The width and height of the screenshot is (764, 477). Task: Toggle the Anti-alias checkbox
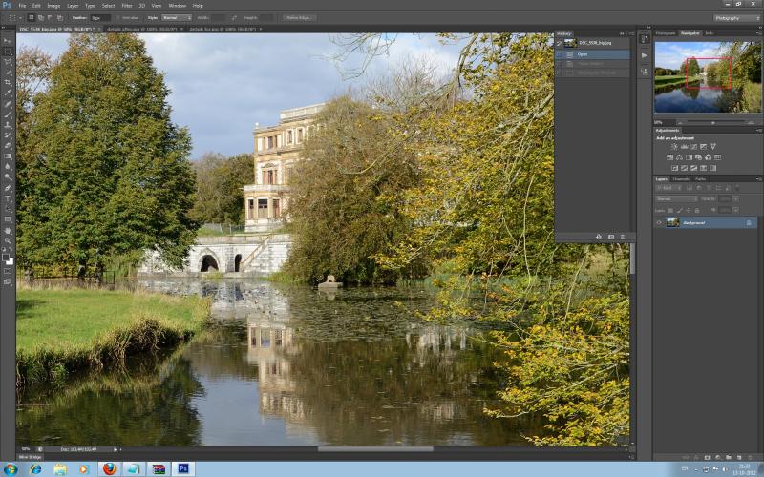[118, 18]
